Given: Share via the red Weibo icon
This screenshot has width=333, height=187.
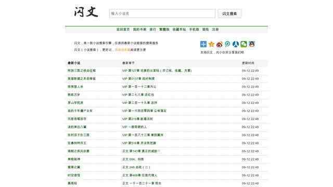Looking at the screenshot, I should pos(220,44).
